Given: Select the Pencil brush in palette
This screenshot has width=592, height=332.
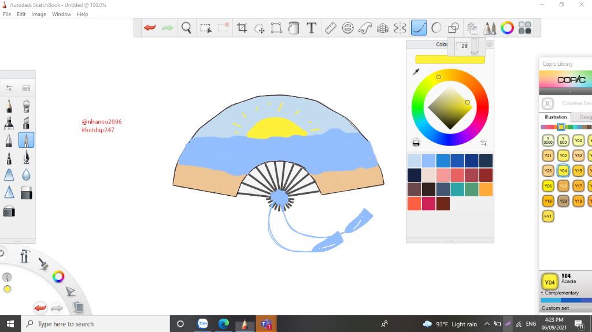Looking at the screenshot, I should 9,106.
